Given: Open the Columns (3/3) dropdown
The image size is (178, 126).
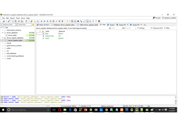Looking at the screenshot, I should coord(156,28).
